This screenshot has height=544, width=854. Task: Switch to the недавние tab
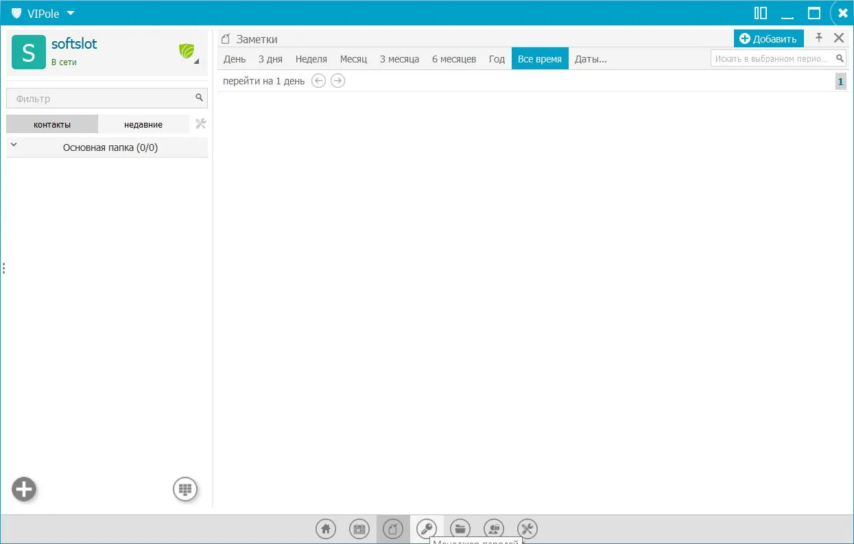coord(143,124)
